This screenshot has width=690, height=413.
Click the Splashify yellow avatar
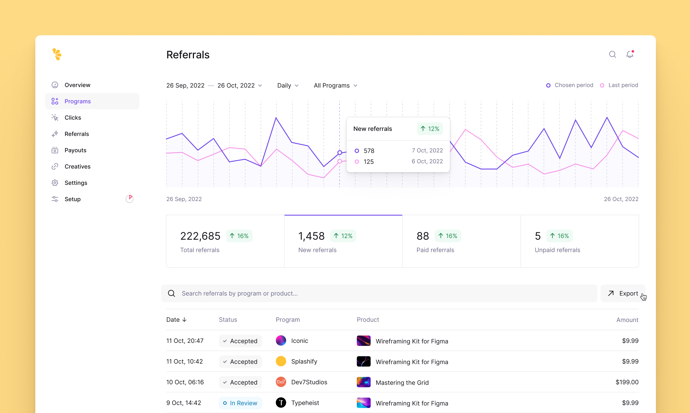281,361
